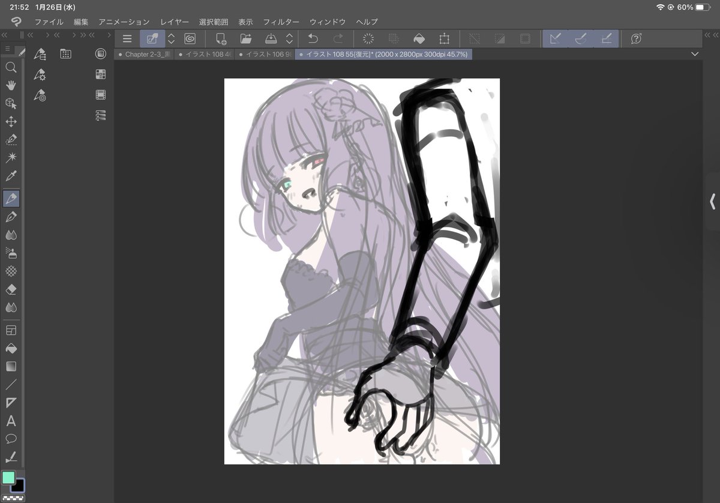Open the レイヤー menu
The image size is (720, 503).
pos(175,22)
